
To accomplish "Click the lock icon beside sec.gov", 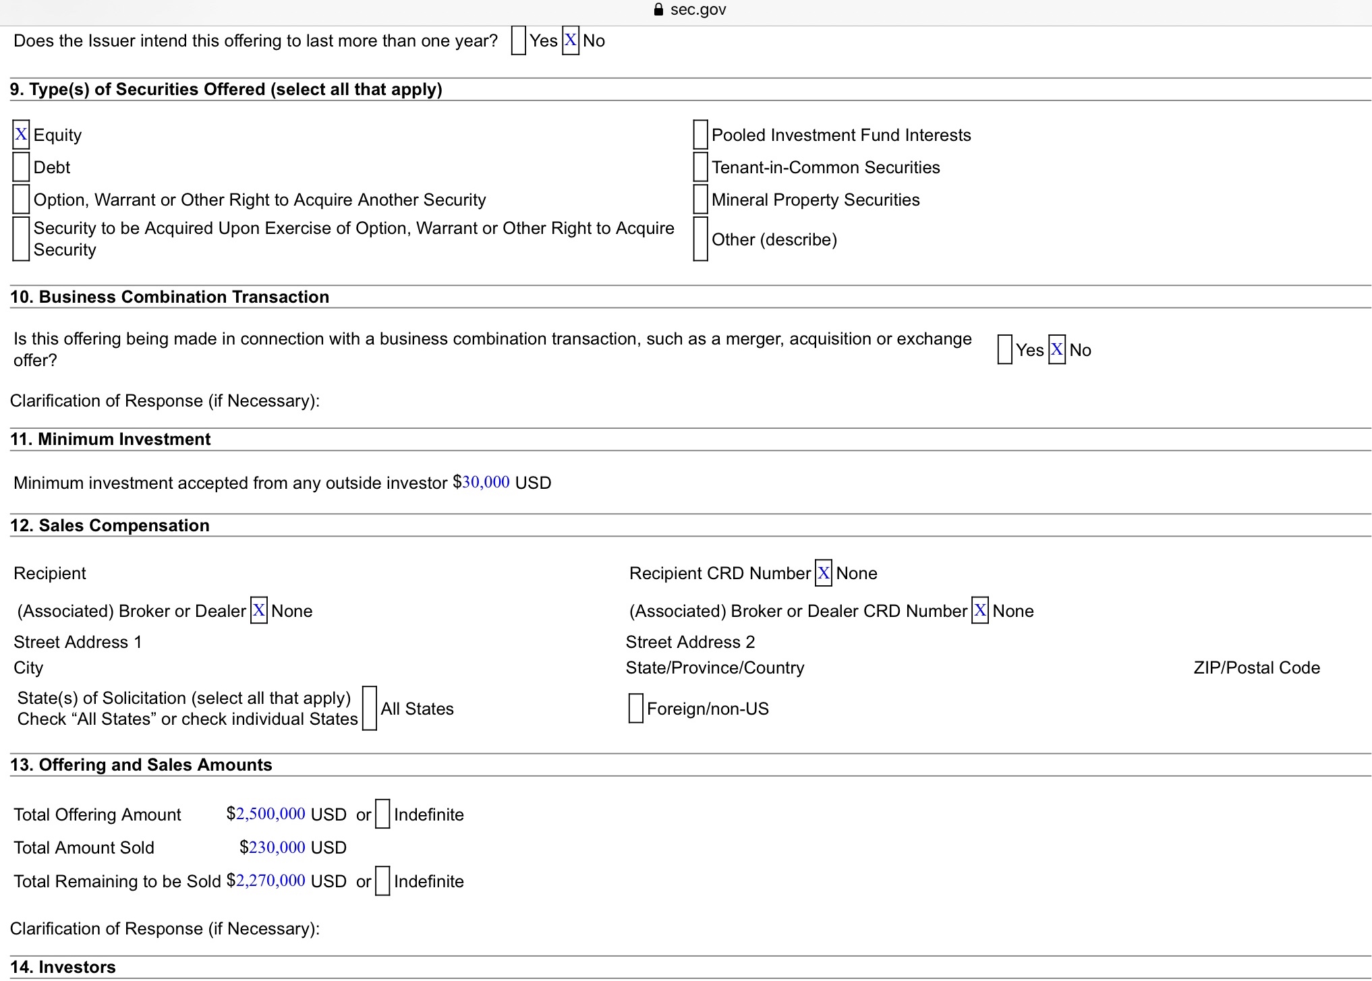I will tap(659, 9).
